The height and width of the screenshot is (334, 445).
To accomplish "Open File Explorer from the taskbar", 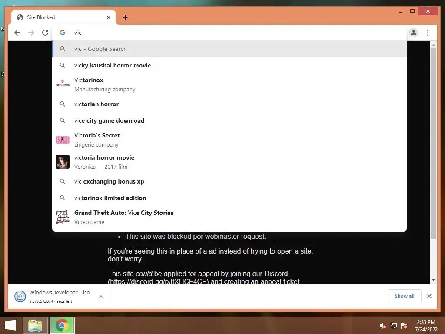I will (x=35, y=325).
